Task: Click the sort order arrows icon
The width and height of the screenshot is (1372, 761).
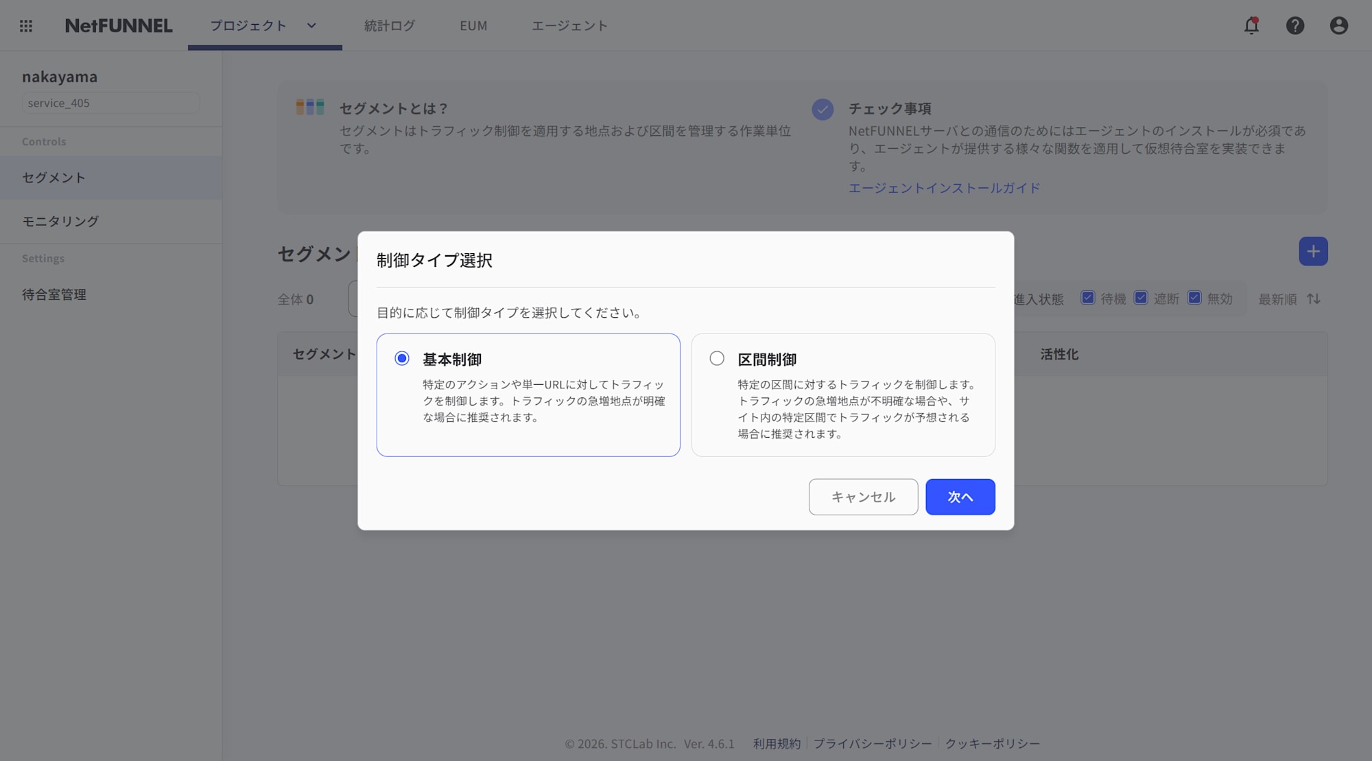Action: click(1313, 299)
